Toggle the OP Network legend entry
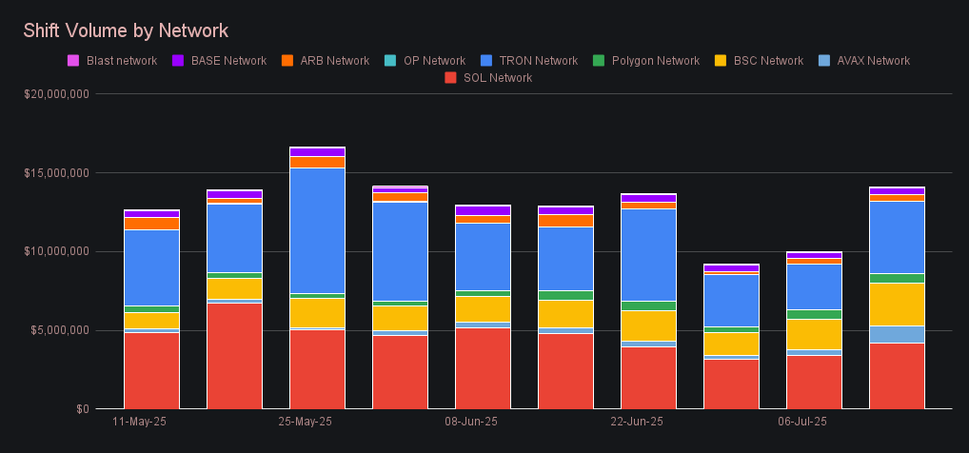The image size is (969, 453). 434,61
